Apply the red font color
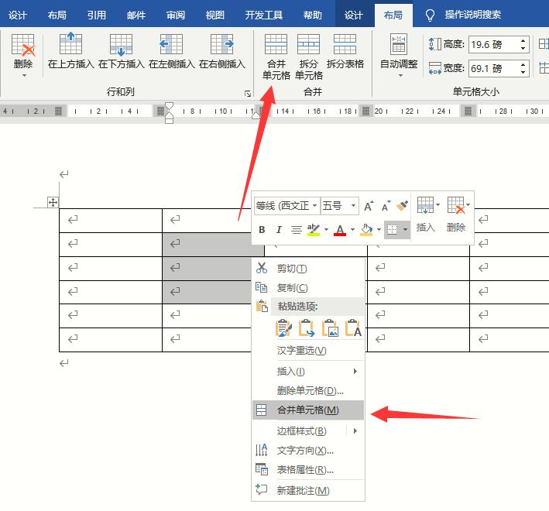Screen dimensions: 549x511 tap(340, 230)
